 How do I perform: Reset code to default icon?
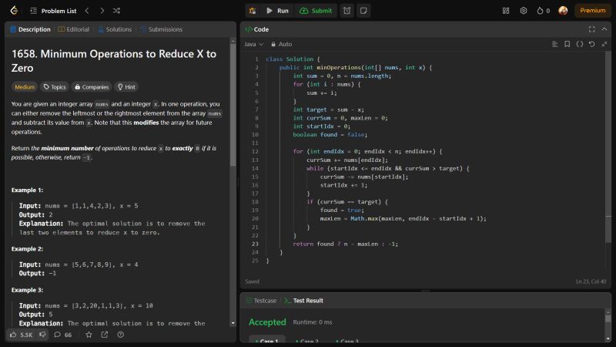(591, 44)
